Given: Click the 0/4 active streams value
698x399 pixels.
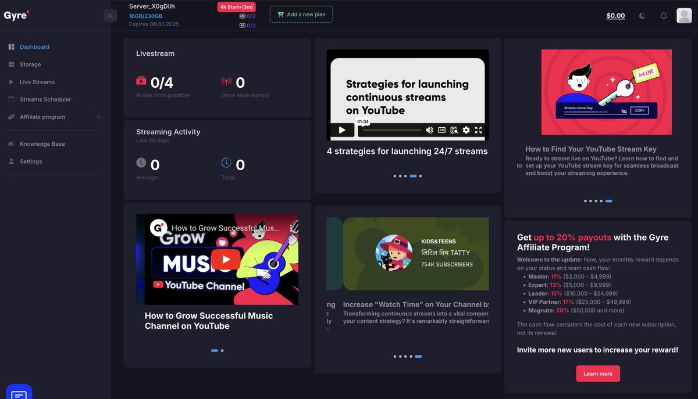Looking at the screenshot, I should [162, 83].
